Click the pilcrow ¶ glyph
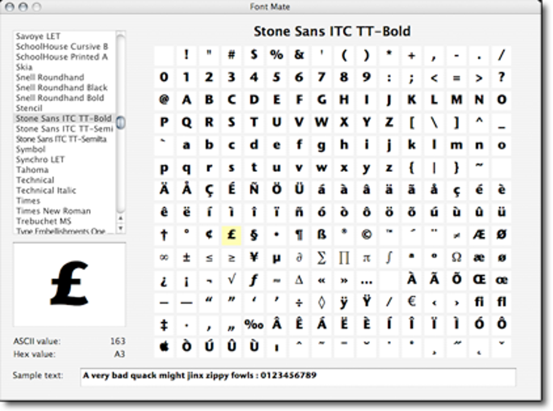This screenshot has height=411, width=553. point(298,235)
